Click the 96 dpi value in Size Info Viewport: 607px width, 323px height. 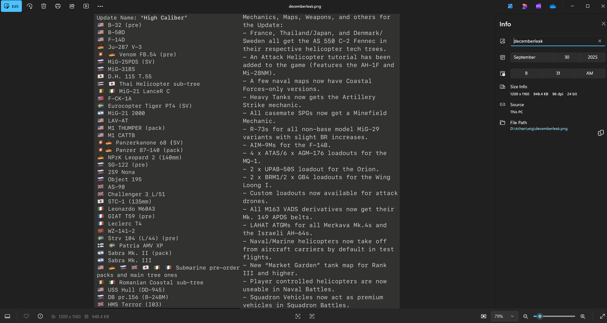tap(558, 94)
